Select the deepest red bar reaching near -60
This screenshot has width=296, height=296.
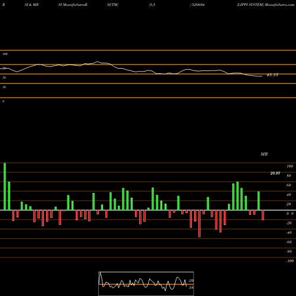(x=200, y=224)
